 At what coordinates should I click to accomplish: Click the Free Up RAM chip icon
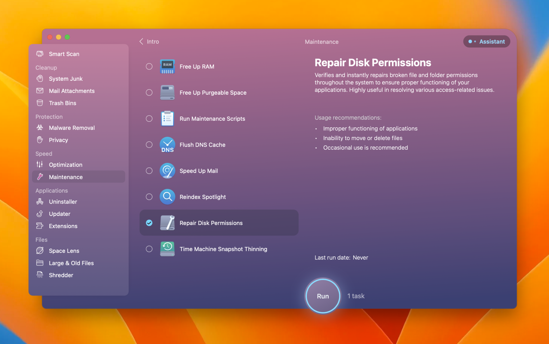coord(167,67)
